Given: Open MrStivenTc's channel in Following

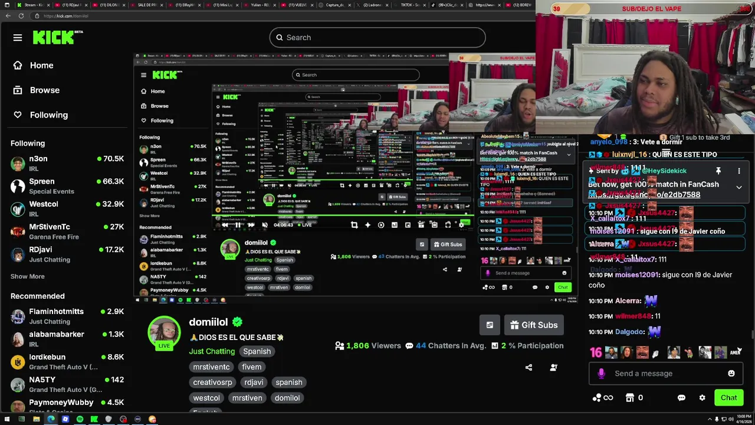Looking at the screenshot, I should 67,231.
